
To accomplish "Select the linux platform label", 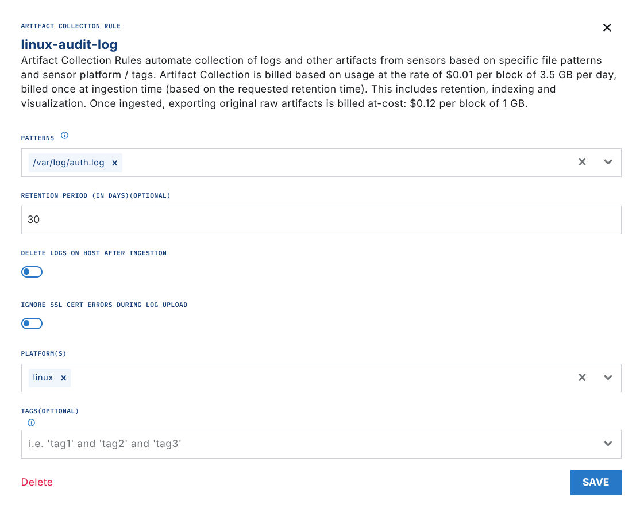I will click(43, 378).
